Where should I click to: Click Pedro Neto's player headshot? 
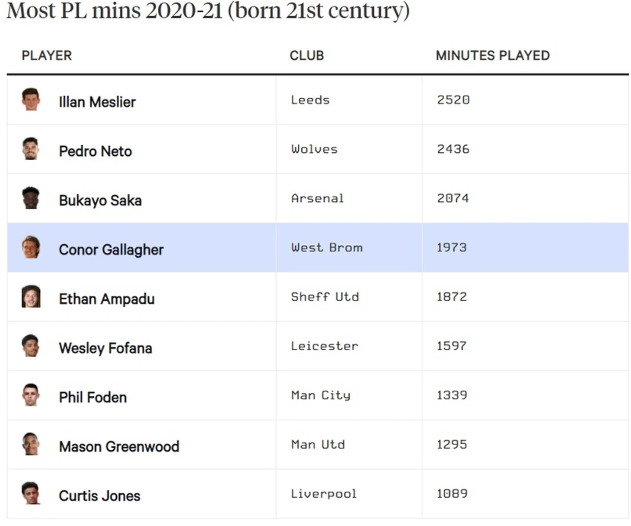(31, 149)
